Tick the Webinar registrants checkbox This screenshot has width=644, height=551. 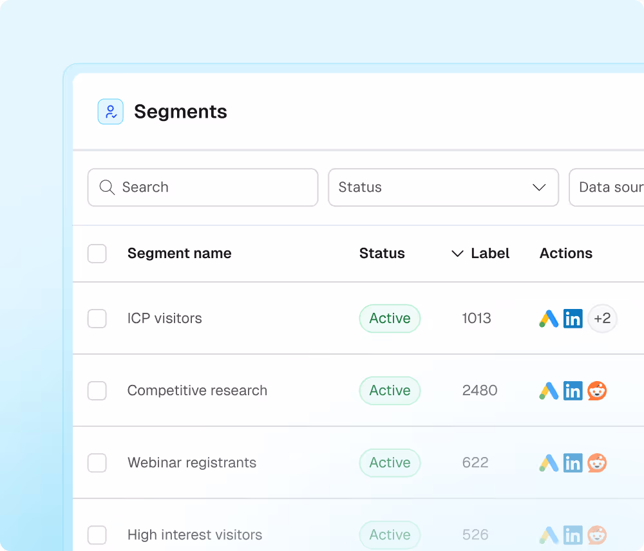click(x=97, y=463)
